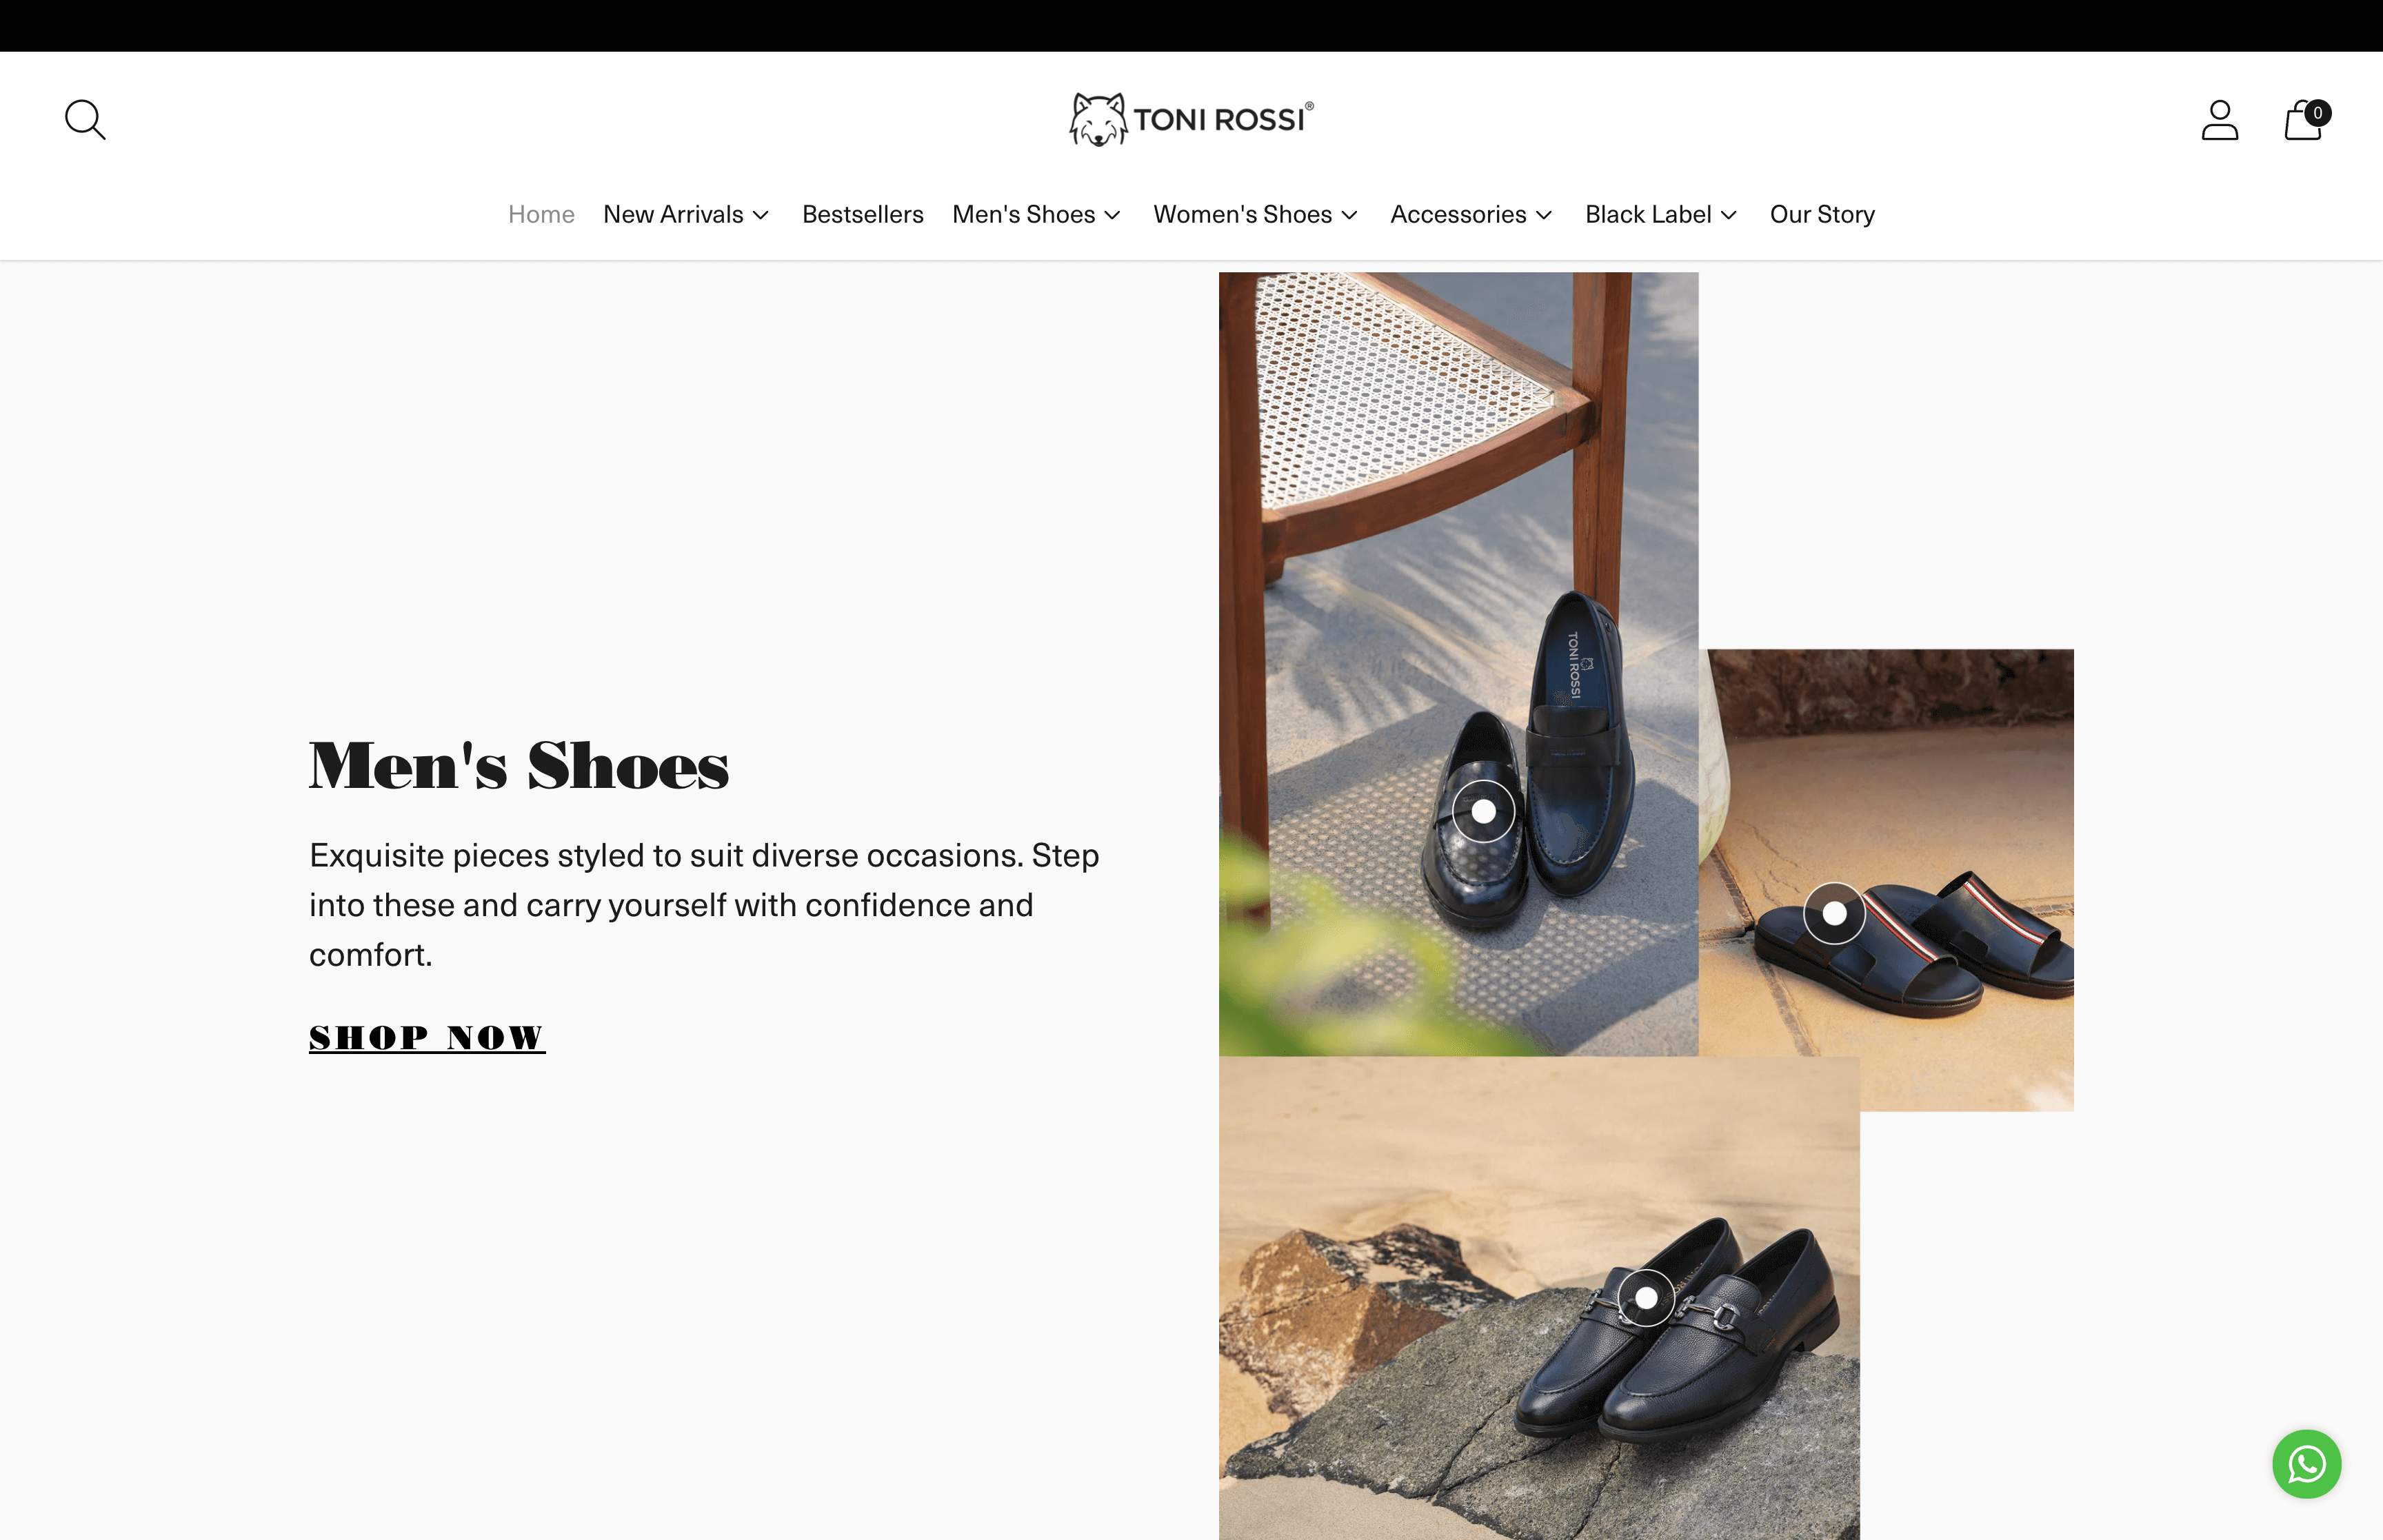This screenshot has width=2383, height=1540.
Task: Open the WhatsApp chat button
Action: pos(2306,1464)
